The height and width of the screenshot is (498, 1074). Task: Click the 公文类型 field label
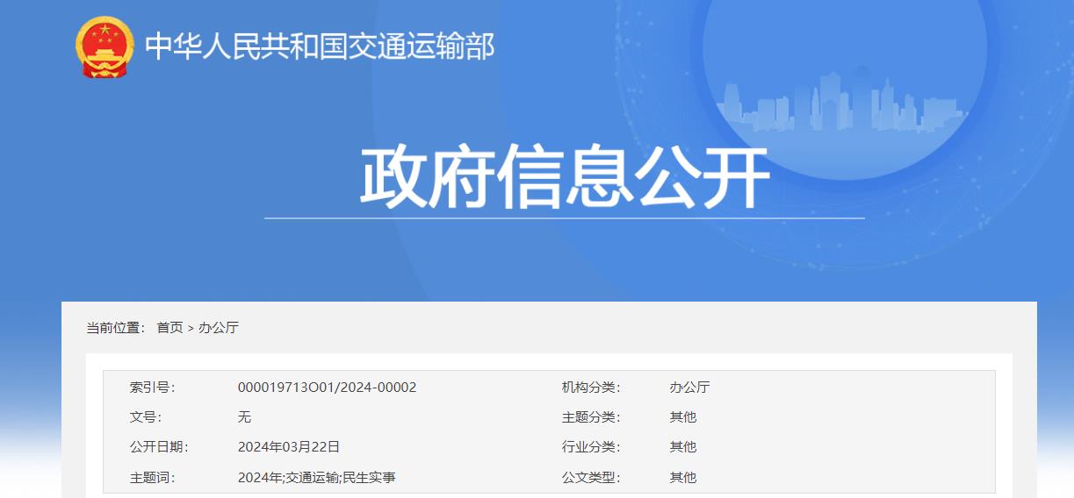pyautogui.click(x=590, y=478)
